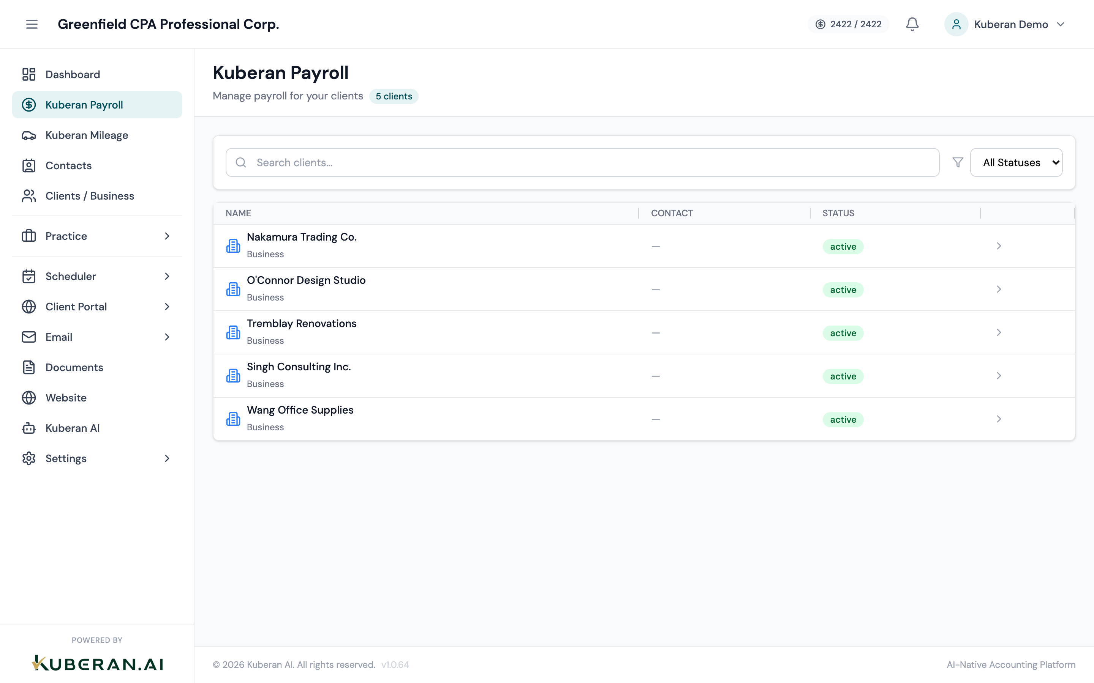Focus the Search clients field

[x=582, y=162]
